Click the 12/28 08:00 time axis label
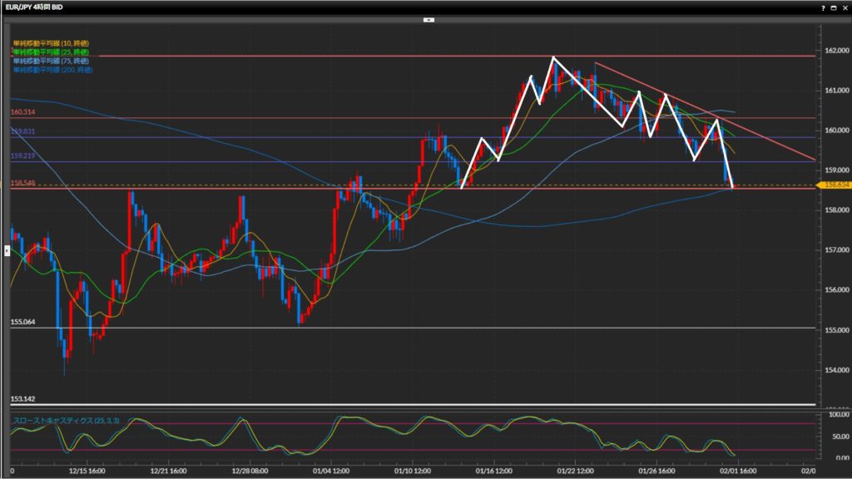This screenshot has width=852, height=479. coord(251,470)
